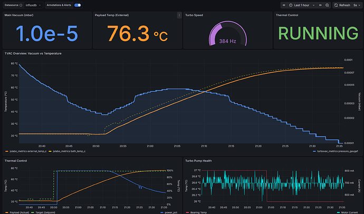Toggle the Annotations & Alerts switch
This screenshot has width=364, height=214.
(x=78, y=5)
